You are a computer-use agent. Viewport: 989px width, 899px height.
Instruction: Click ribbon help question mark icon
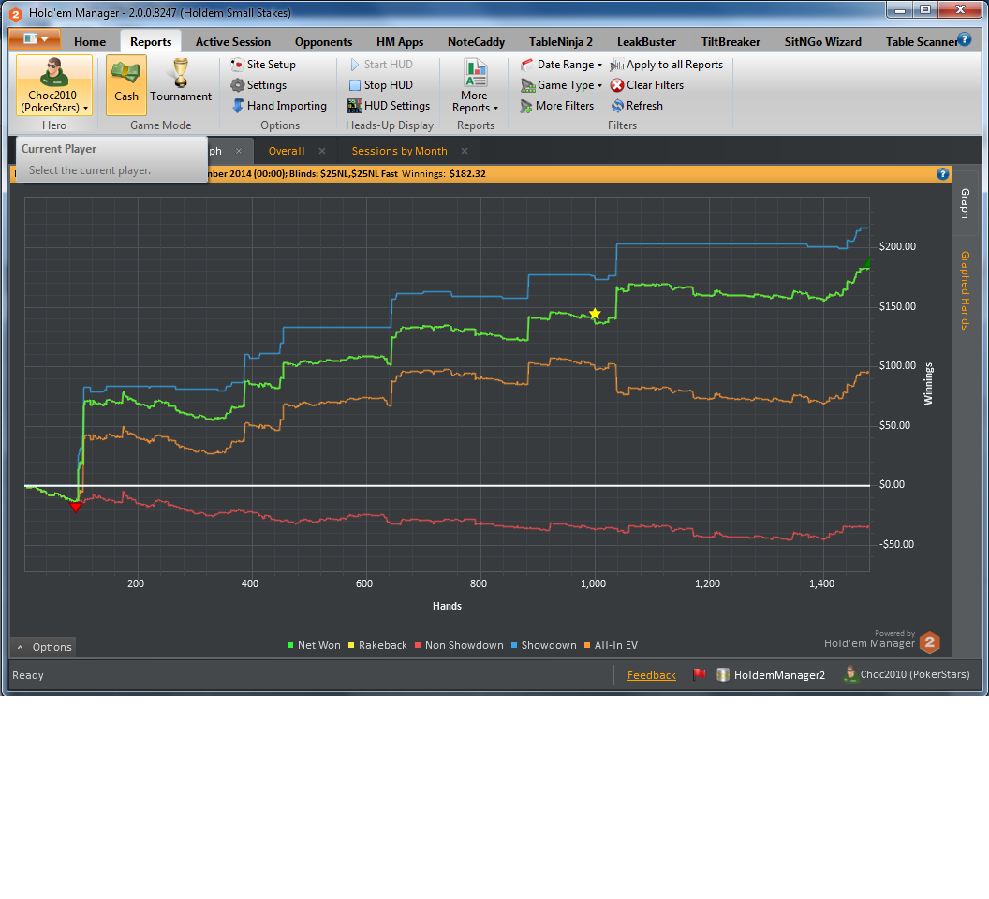pos(965,39)
